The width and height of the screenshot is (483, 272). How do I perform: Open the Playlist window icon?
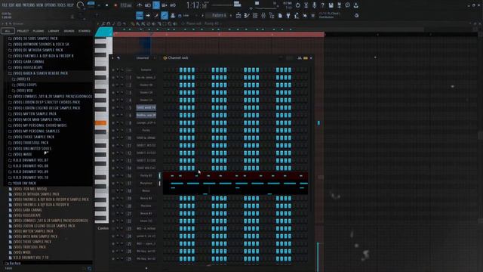pyautogui.click(x=238, y=15)
